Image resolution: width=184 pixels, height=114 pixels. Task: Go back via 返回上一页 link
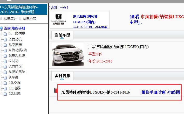(x=58, y=8)
